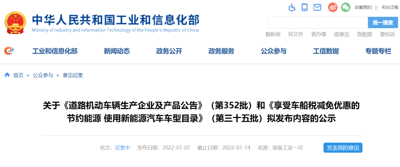
Task: Open 工业和信息化部 navigation menu
Action: tap(55, 51)
